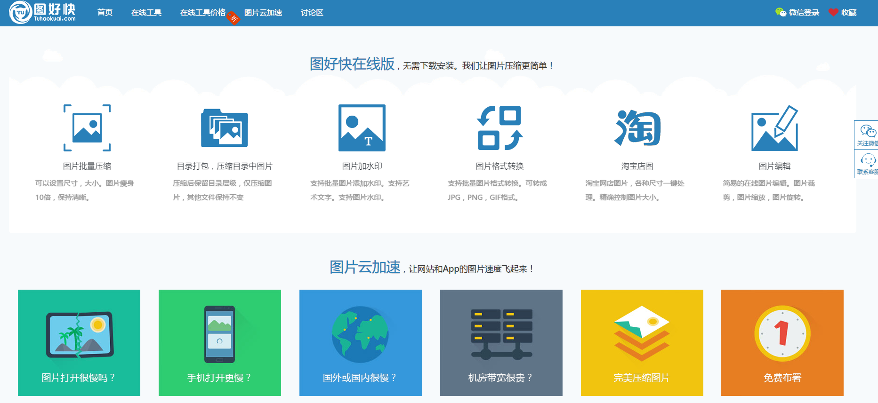Click description 可以设置尺寸，大小。图片瘦身

tap(85, 183)
